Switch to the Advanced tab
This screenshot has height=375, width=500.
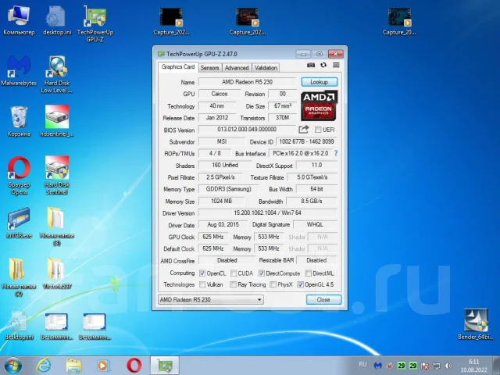[x=237, y=68]
